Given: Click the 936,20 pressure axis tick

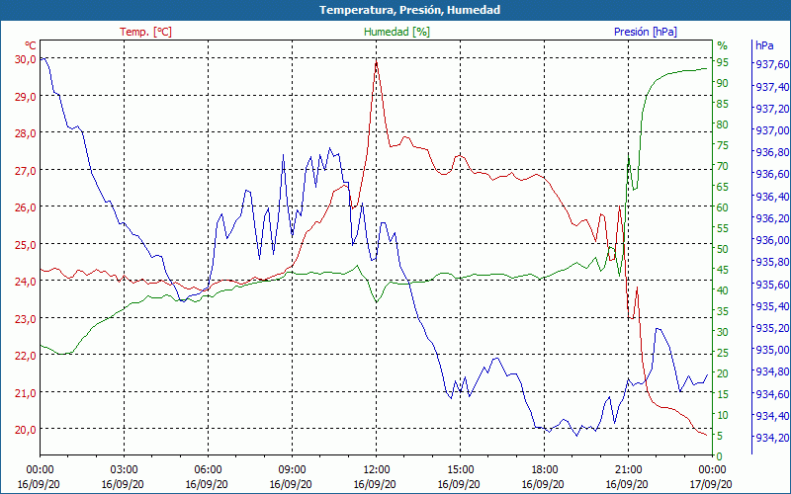Looking at the screenshot, I should 772,218.
